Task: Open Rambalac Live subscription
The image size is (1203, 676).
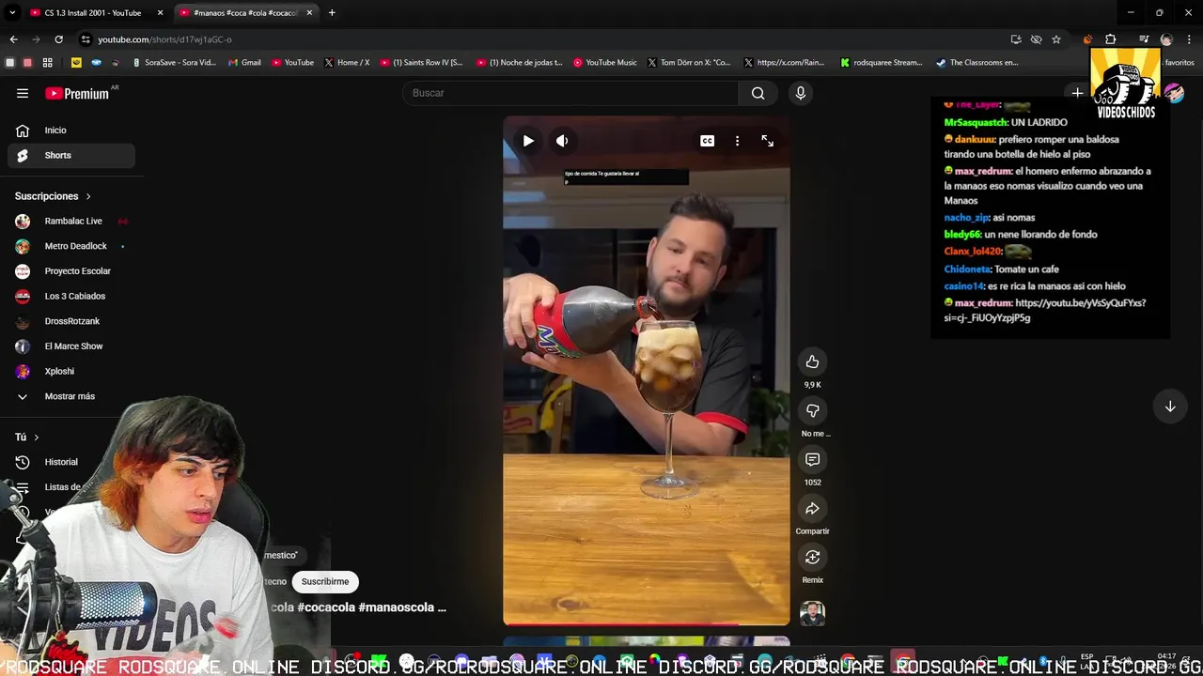Action: tap(71, 221)
